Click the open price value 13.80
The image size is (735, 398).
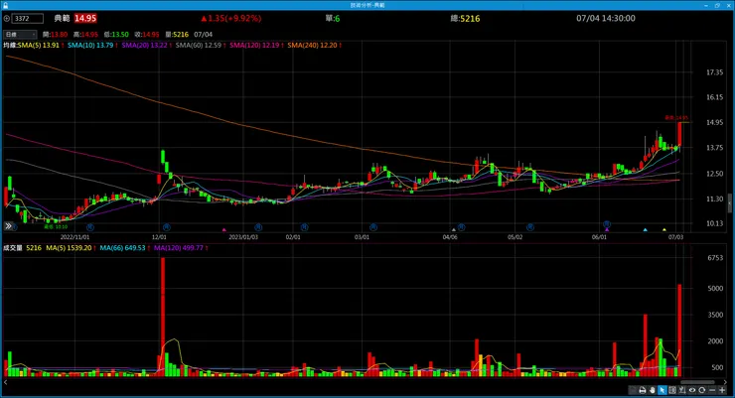point(59,35)
